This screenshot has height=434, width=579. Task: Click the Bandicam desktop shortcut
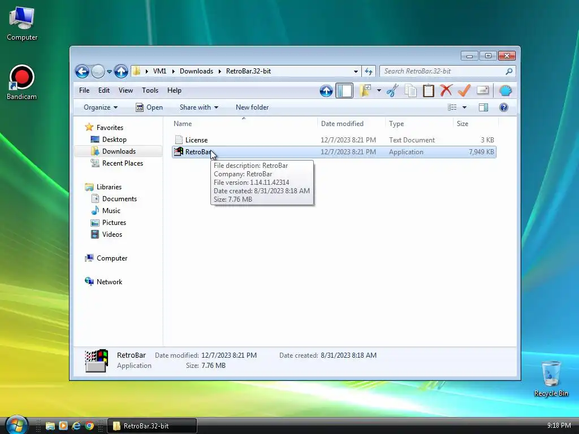(x=22, y=83)
